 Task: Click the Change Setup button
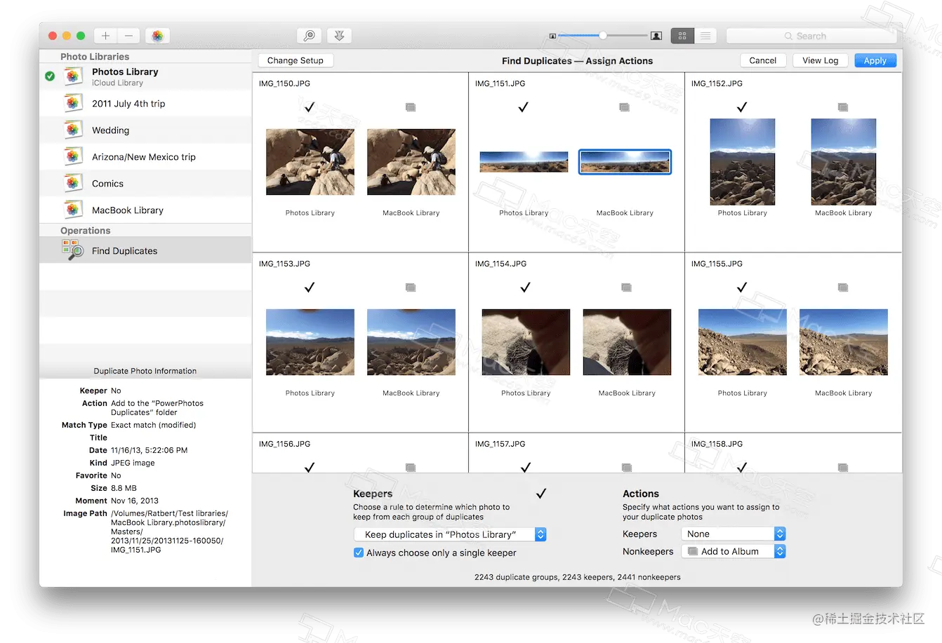pos(296,60)
